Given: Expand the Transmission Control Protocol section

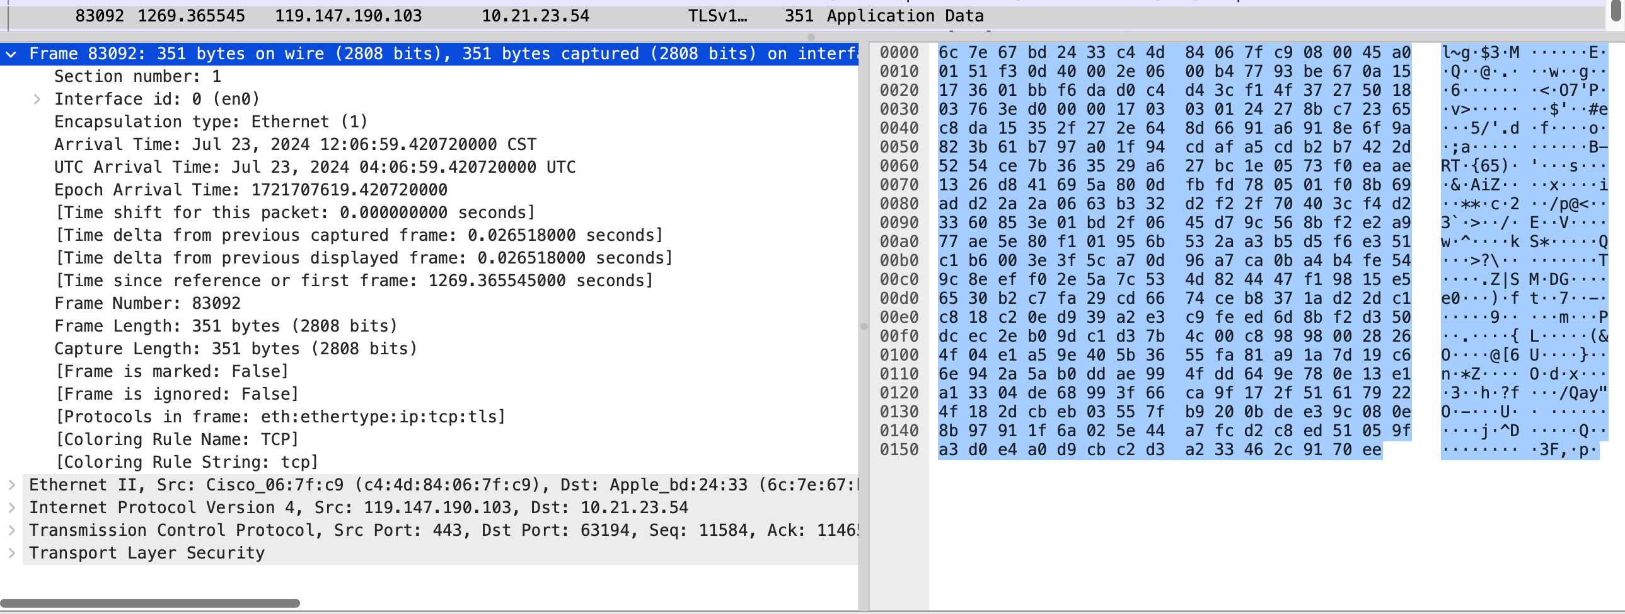Looking at the screenshot, I should (11, 531).
